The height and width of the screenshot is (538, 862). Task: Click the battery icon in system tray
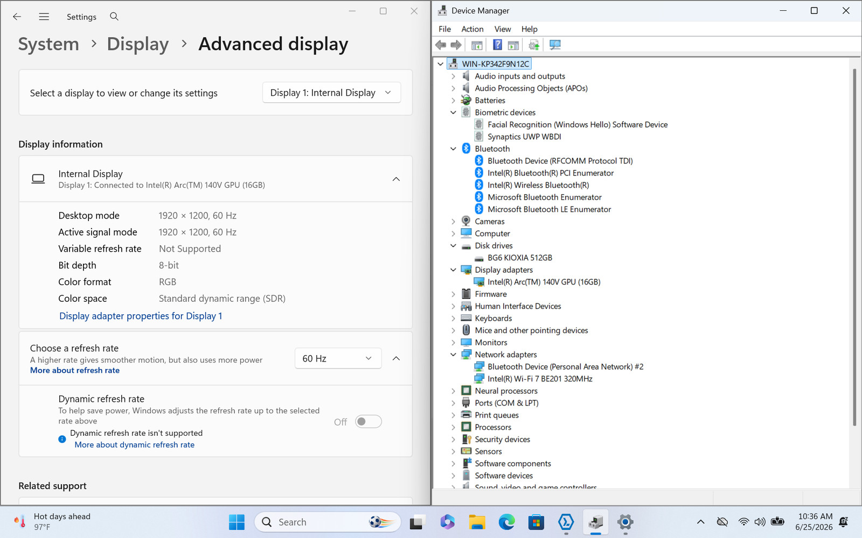(777, 522)
